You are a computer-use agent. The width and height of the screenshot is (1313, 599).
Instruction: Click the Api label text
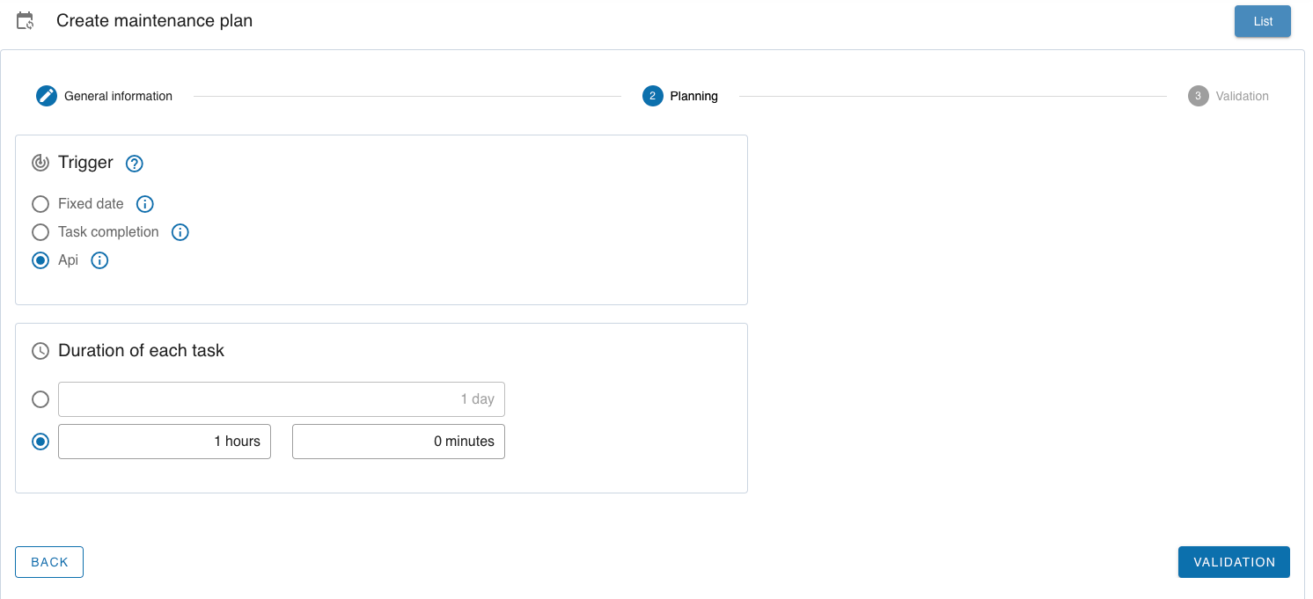pos(68,259)
